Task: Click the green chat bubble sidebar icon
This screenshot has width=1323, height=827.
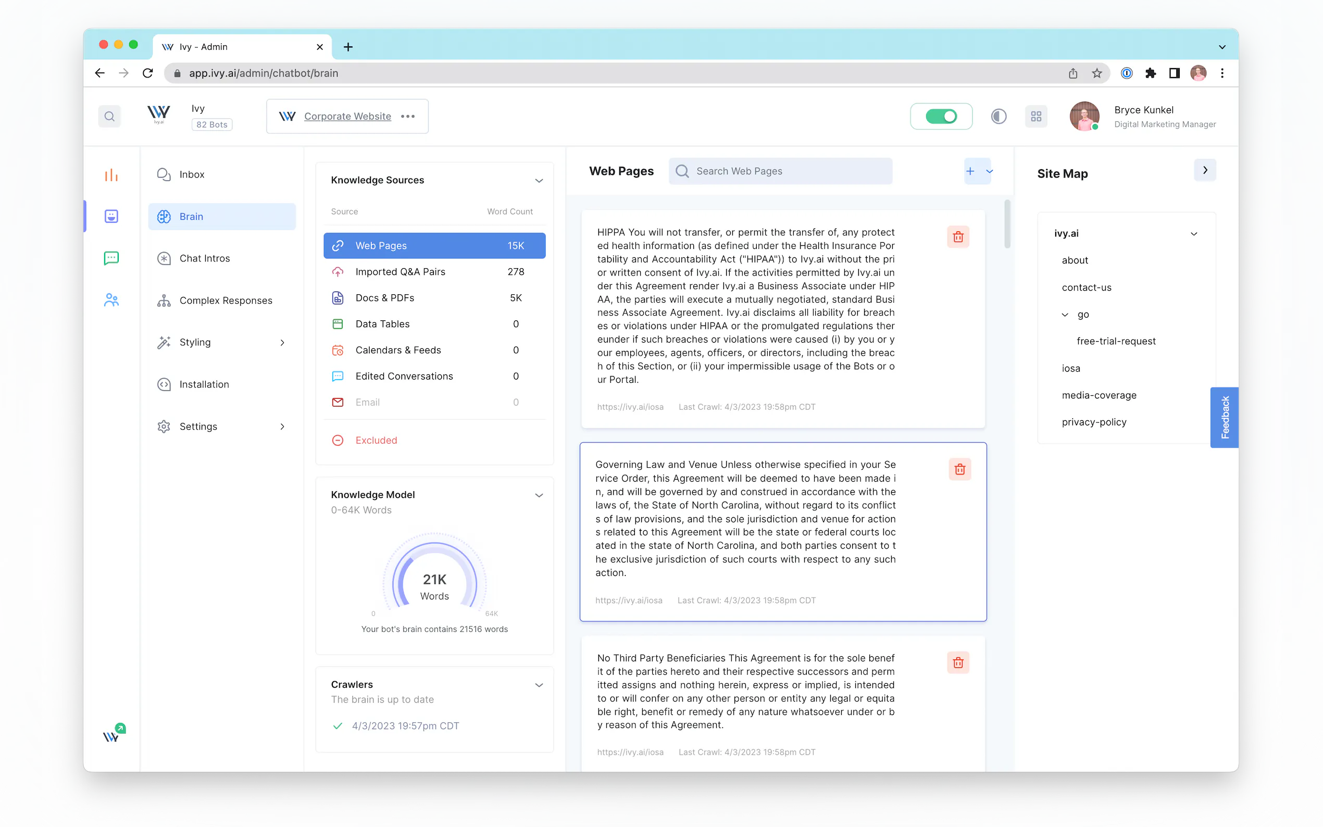Action: tap(111, 258)
